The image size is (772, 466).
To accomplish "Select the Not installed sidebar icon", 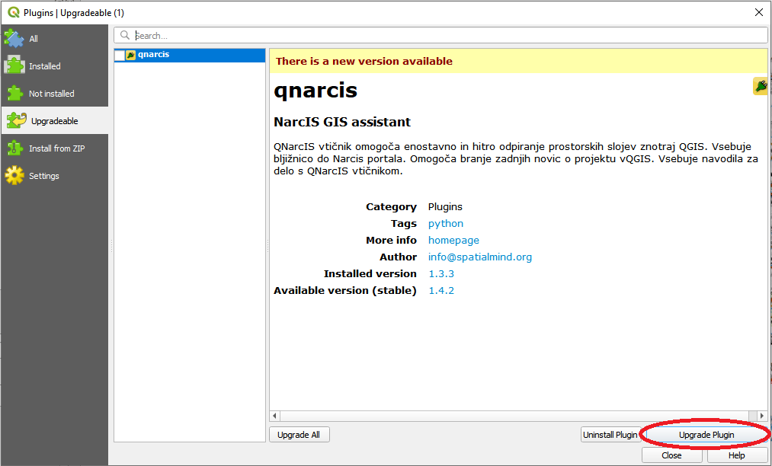I will point(14,93).
